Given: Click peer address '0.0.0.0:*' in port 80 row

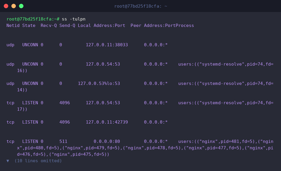Looking at the screenshot, I should [156, 142].
